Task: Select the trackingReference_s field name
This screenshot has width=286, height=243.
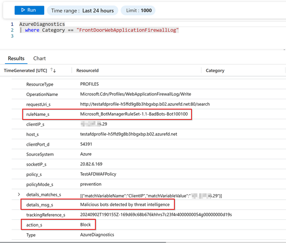Action: click(46, 215)
